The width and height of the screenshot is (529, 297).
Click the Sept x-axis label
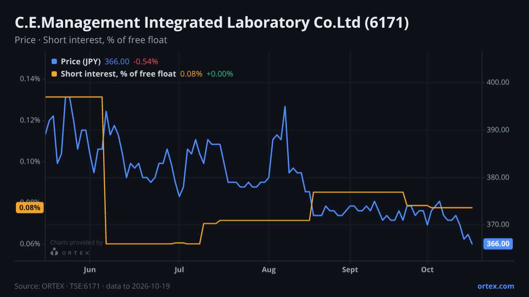coord(350,269)
